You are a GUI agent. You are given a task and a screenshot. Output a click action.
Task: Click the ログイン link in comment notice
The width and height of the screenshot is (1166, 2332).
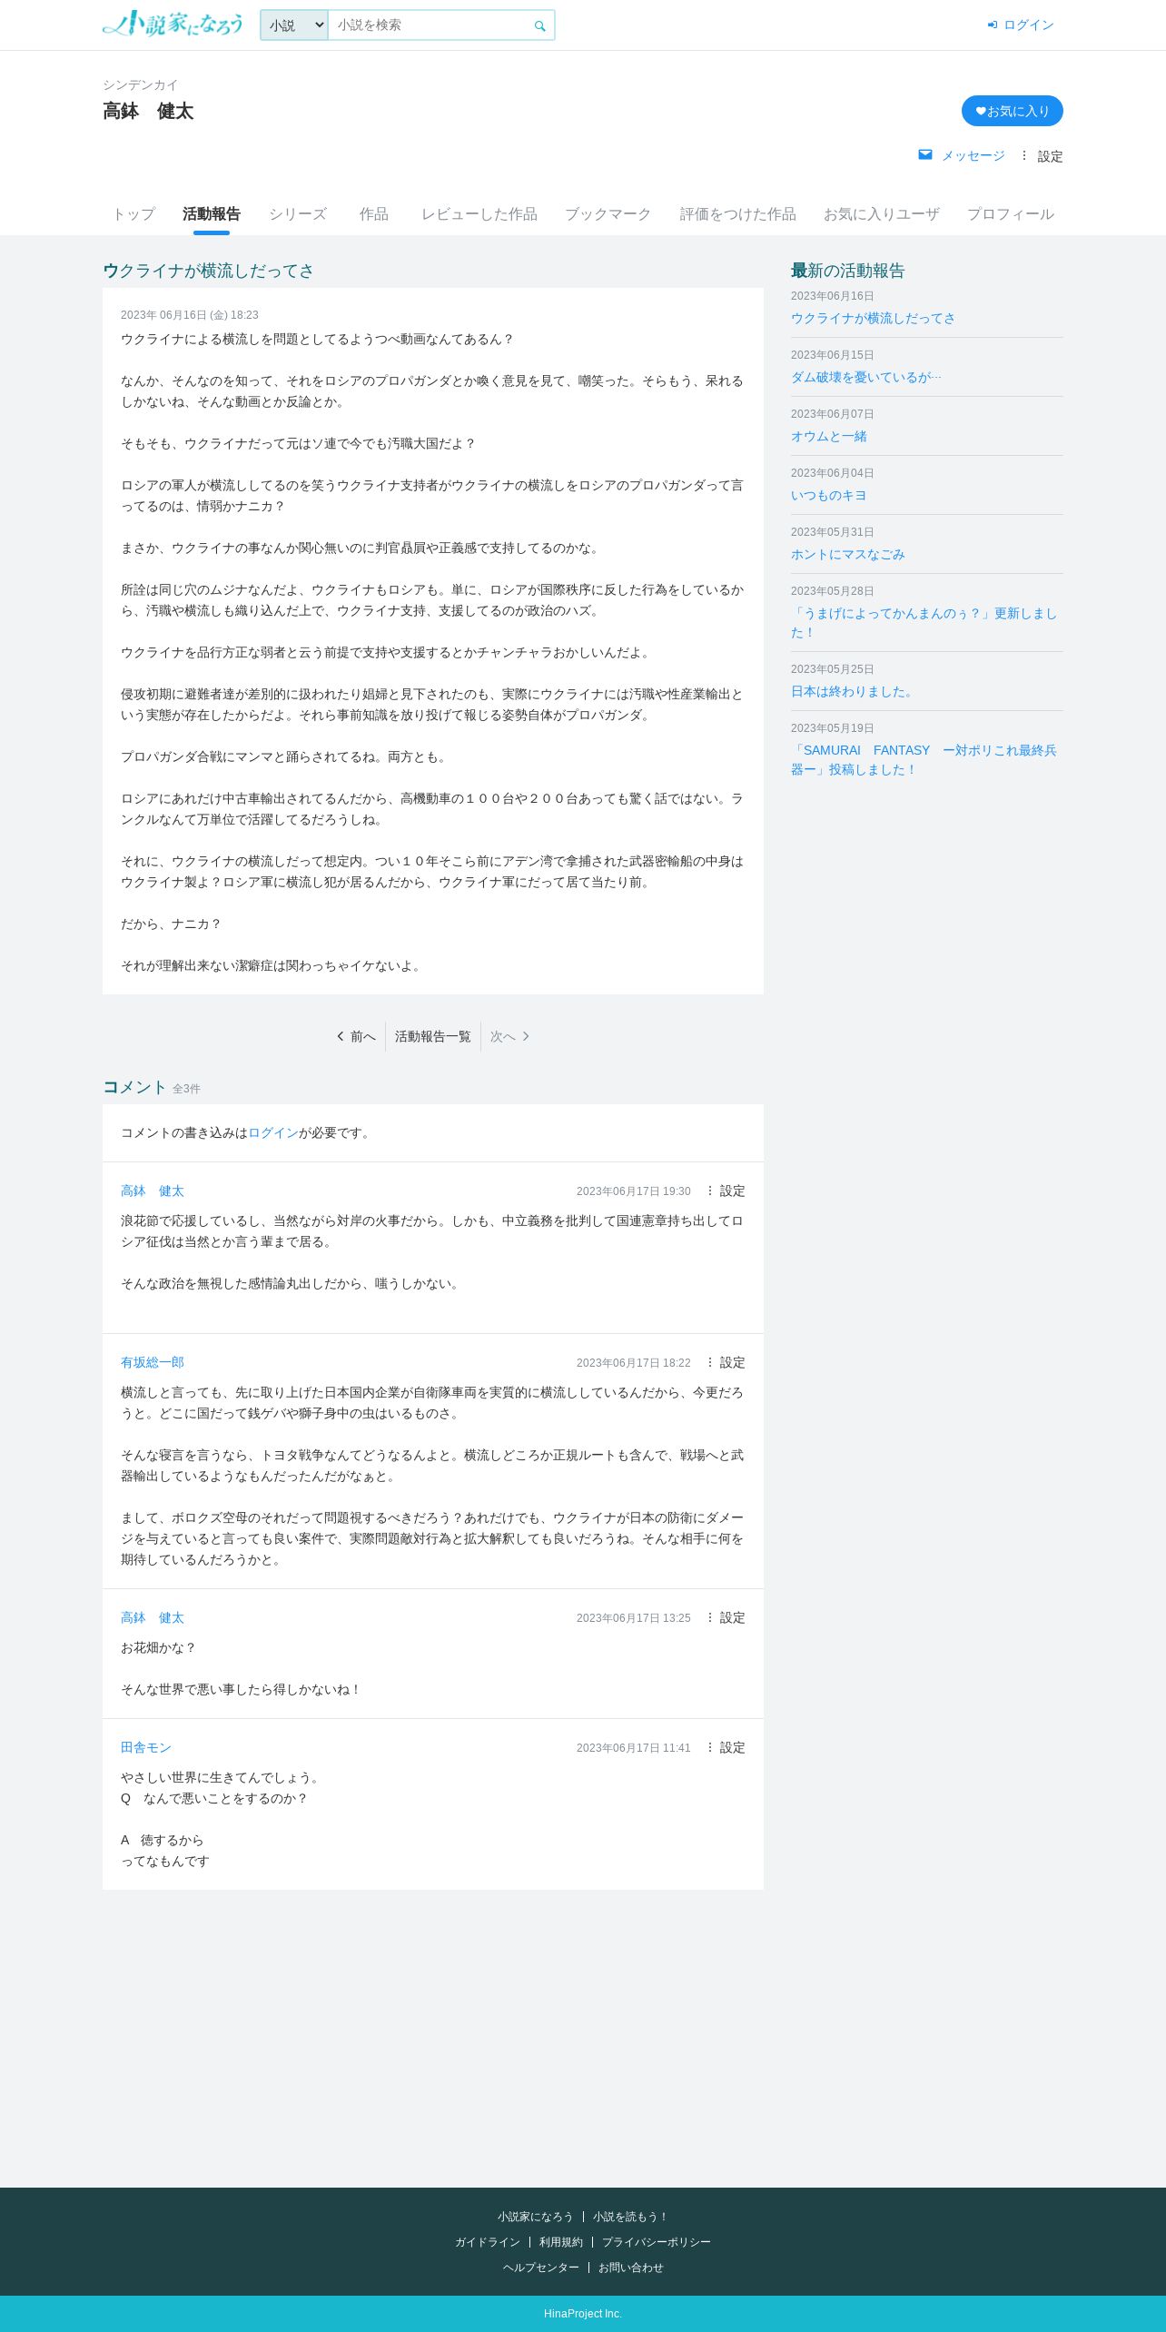pyautogui.click(x=273, y=1132)
